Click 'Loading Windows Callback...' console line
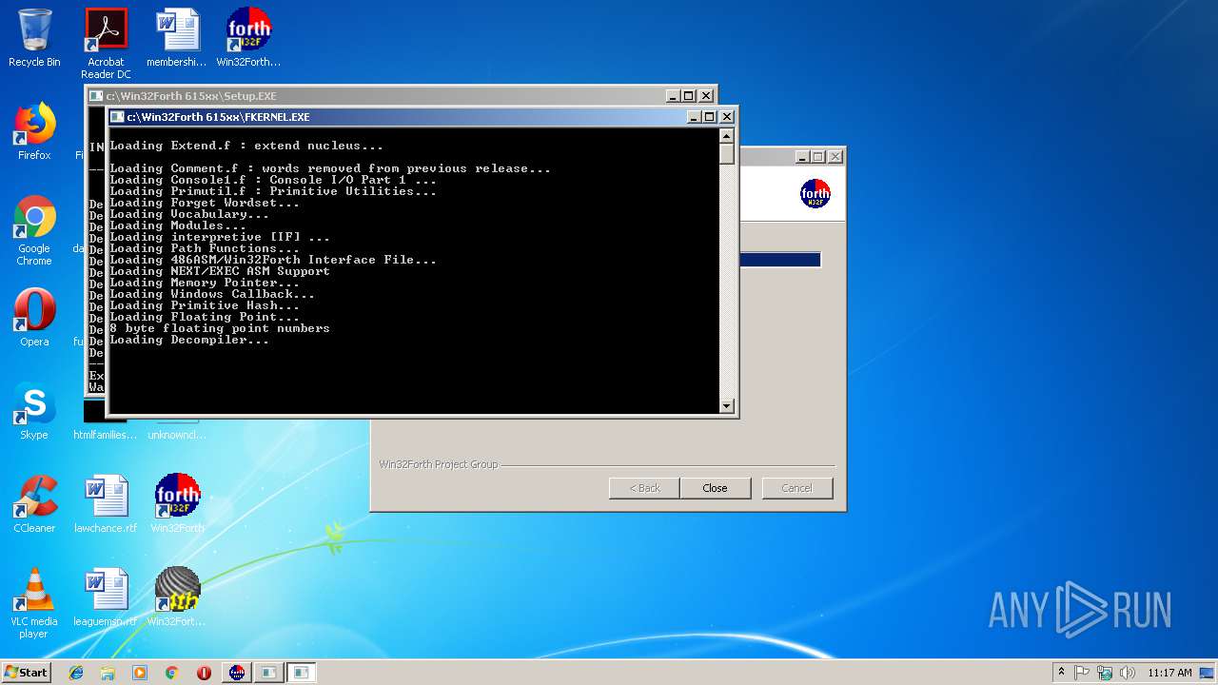The height and width of the screenshot is (685, 1218). coord(212,294)
